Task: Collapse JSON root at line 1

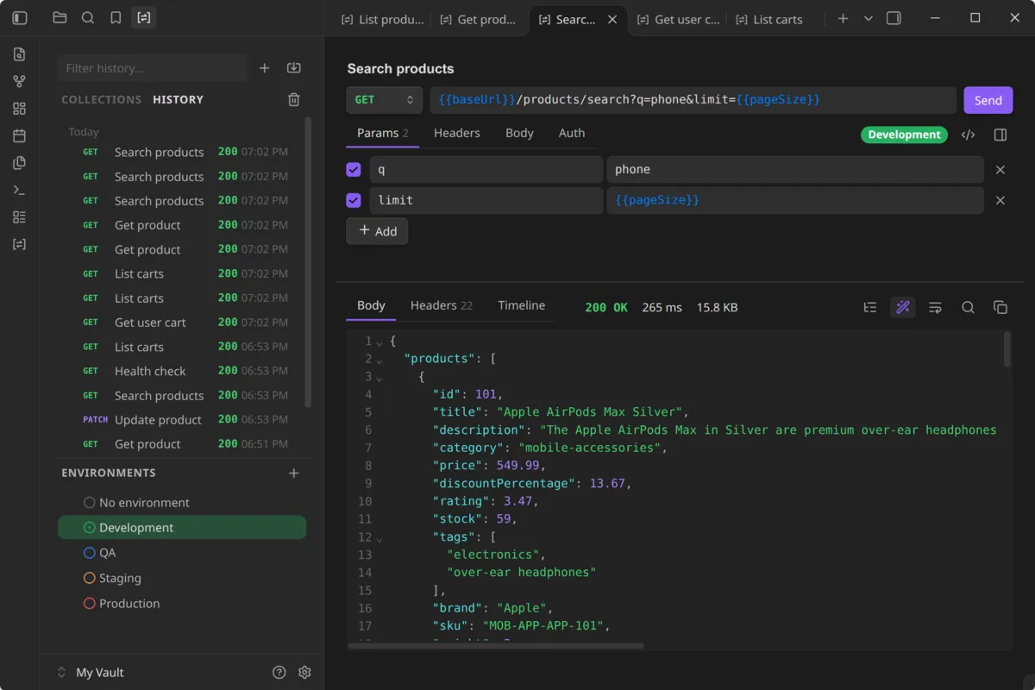Action: 379,342
